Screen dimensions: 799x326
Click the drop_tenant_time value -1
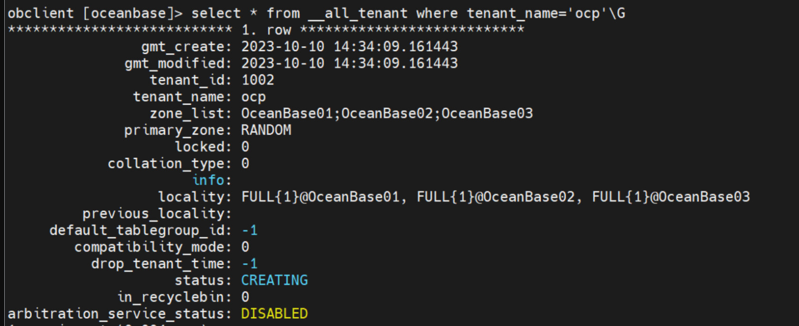point(250,264)
